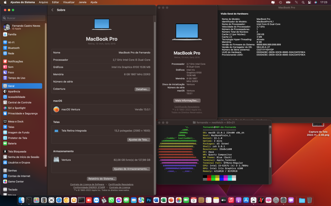The width and height of the screenshot is (331, 206).
Task: Open Relatório do Sistema...
Action: (x=102, y=179)
